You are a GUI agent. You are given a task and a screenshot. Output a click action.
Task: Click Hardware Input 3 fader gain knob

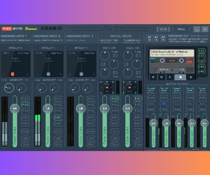pos(80,108)
